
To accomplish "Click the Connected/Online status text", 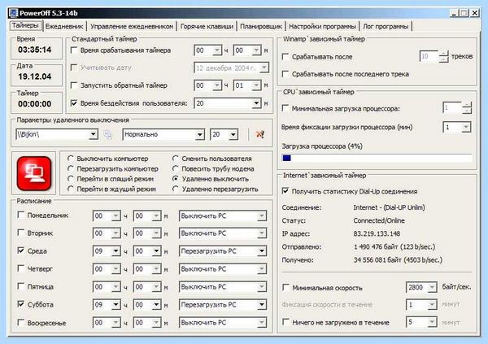I will pos(379,220).
